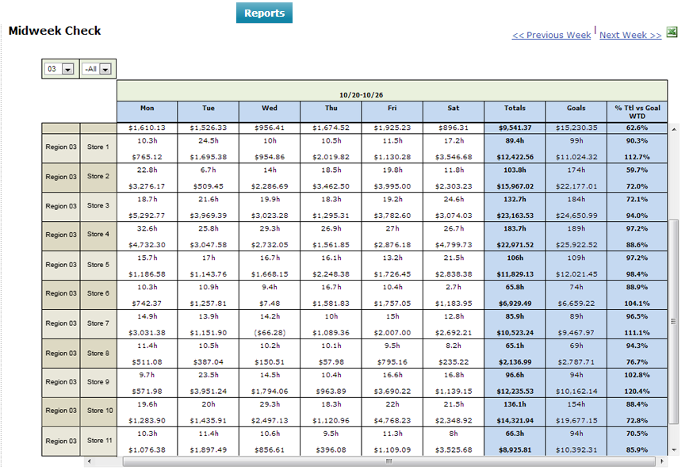Select the % Ttl vs Goal WTD header

pos(637,112)
